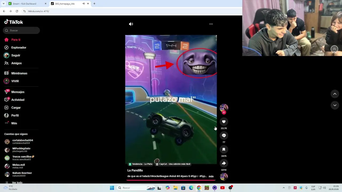Viewport: 342px width, 192px height.
Task: Open the Windows Start menu
Action: click(x=112, y=188)
